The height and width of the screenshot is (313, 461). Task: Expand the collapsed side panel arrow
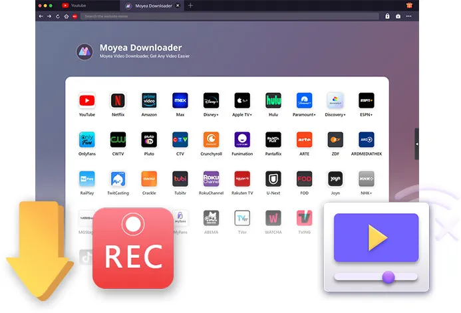[416, 144]
